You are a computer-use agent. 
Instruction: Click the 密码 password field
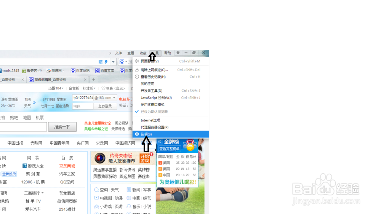click(x=83, y=106)
